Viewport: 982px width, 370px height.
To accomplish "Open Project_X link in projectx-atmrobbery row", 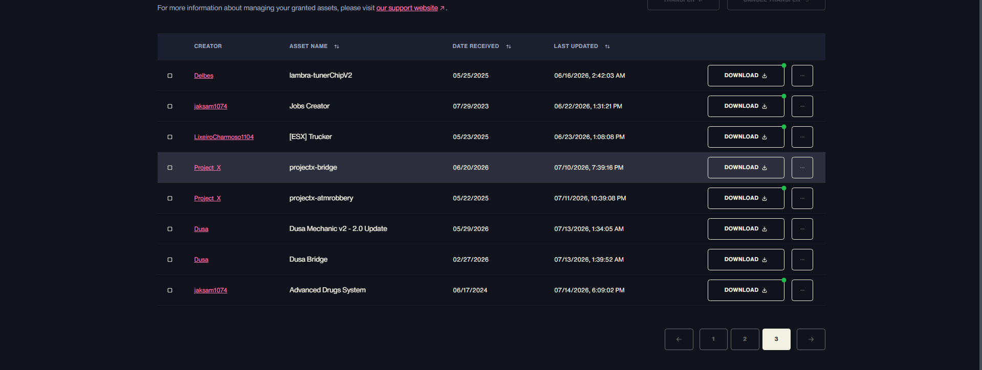I will click(207, 198).
